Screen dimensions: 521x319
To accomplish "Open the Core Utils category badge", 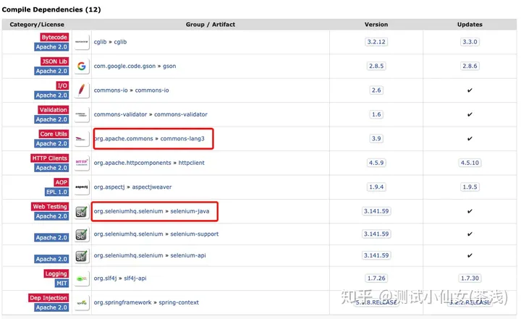I will pos(54,134).
